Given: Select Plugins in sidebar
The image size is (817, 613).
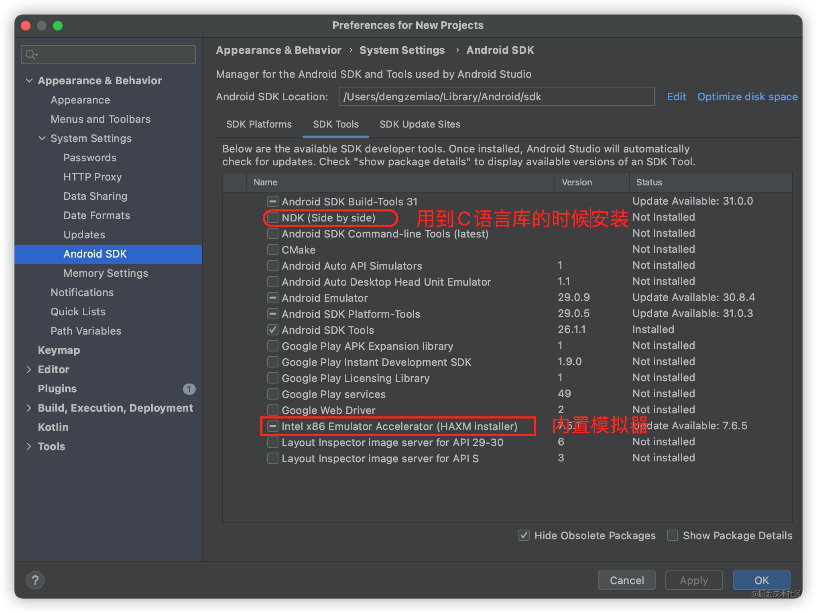Looking at the screenshot, I should (57, 389).
